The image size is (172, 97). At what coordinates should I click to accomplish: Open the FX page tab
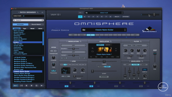(126, 35)
